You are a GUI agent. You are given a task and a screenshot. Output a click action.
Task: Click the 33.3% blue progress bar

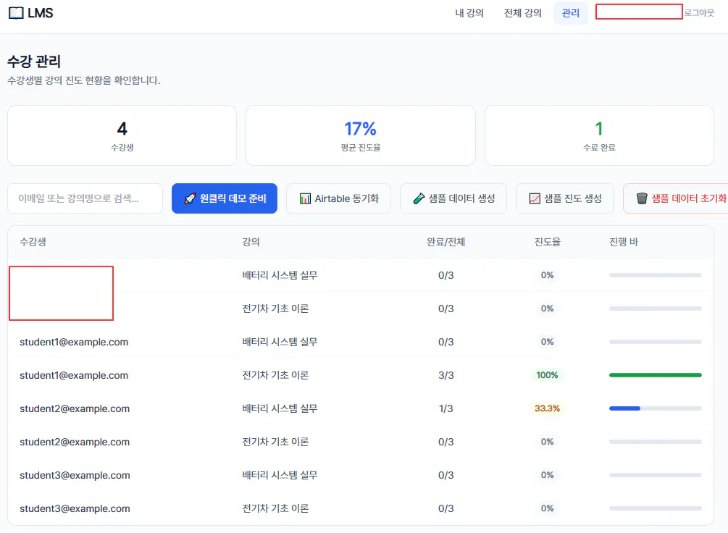click(625, 408)
